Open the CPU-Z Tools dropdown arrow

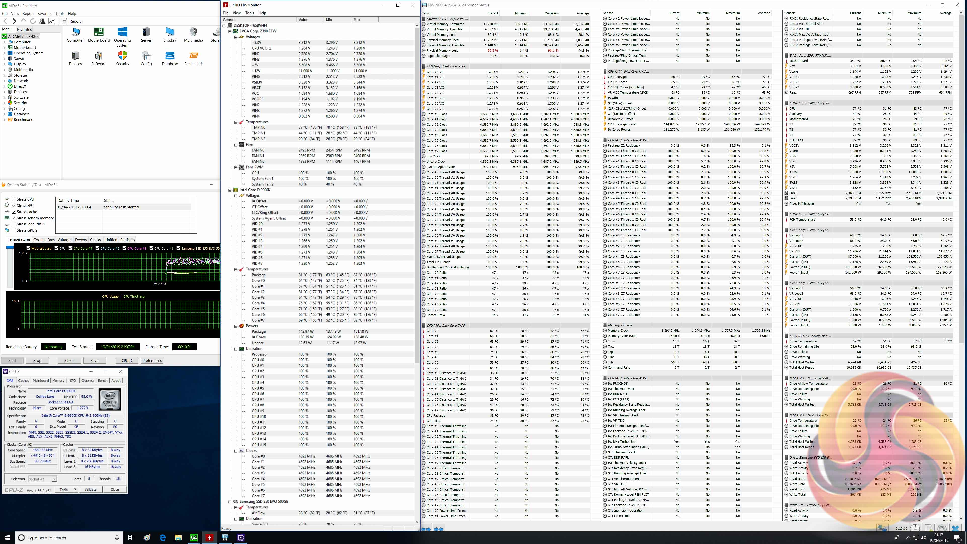click(76, 489)
